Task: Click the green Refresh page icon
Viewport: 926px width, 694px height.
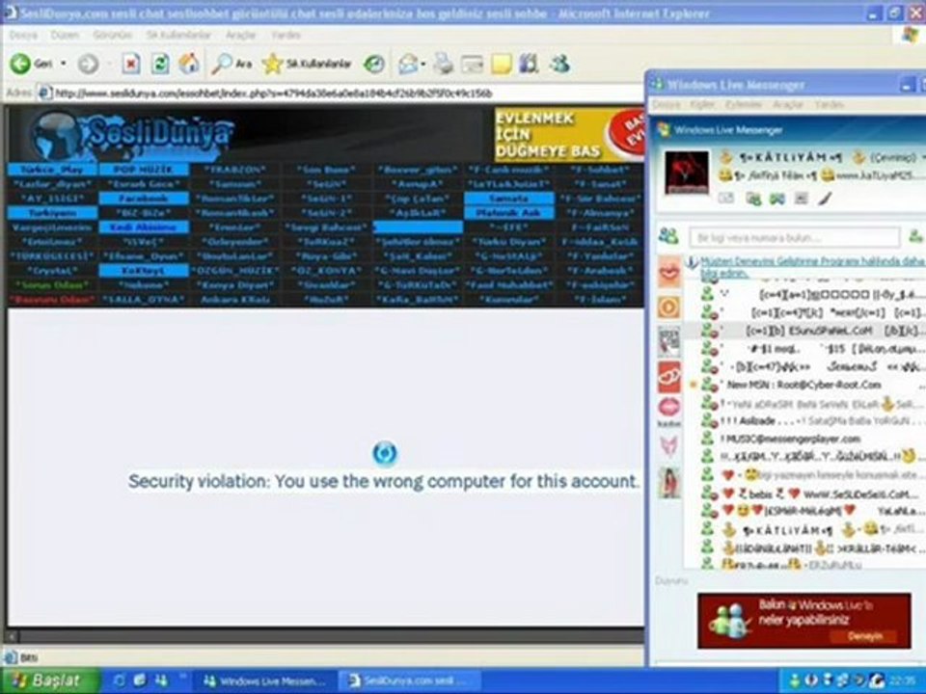Action: (160, 64)
